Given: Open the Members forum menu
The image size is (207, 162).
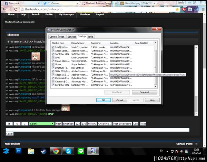Looking at the screenshot, I should 85,14.
